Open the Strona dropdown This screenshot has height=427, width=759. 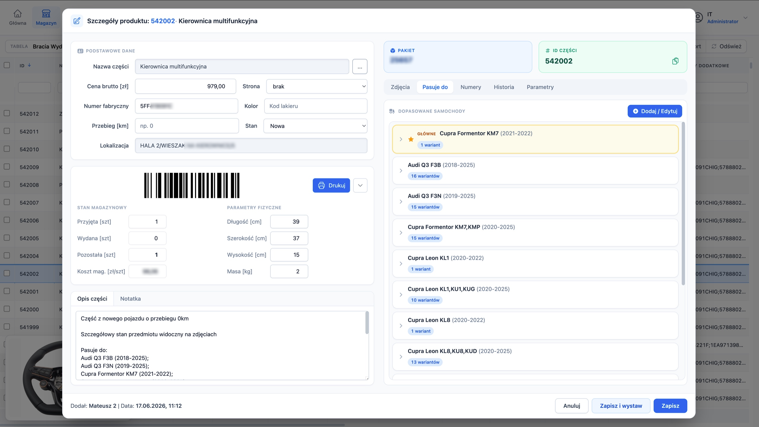[317, 86]
